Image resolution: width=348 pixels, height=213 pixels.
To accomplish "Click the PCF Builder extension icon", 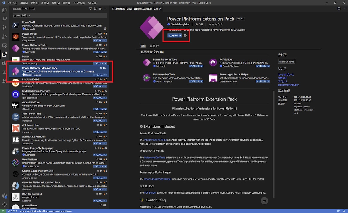I will pyautogui.click(x=213, y=62).
